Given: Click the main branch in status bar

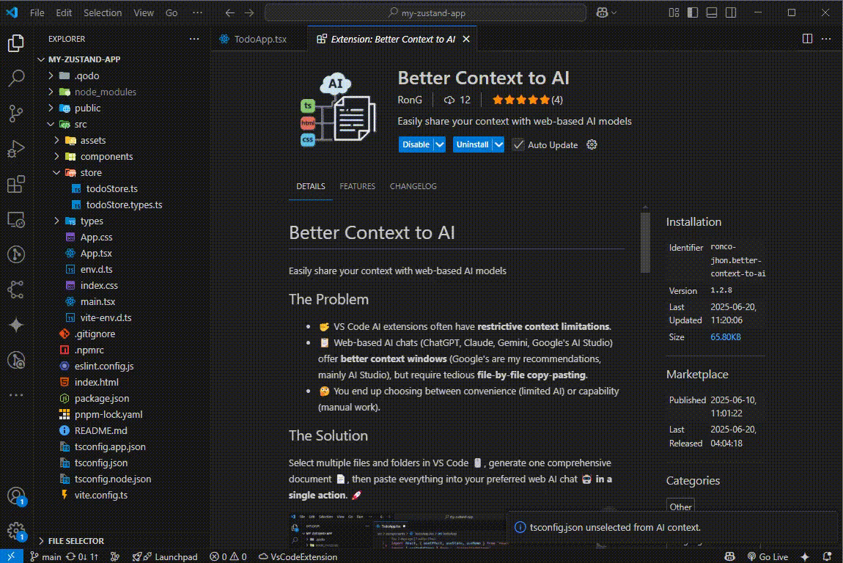Looking at the screenshot, I should pos(45,556).
